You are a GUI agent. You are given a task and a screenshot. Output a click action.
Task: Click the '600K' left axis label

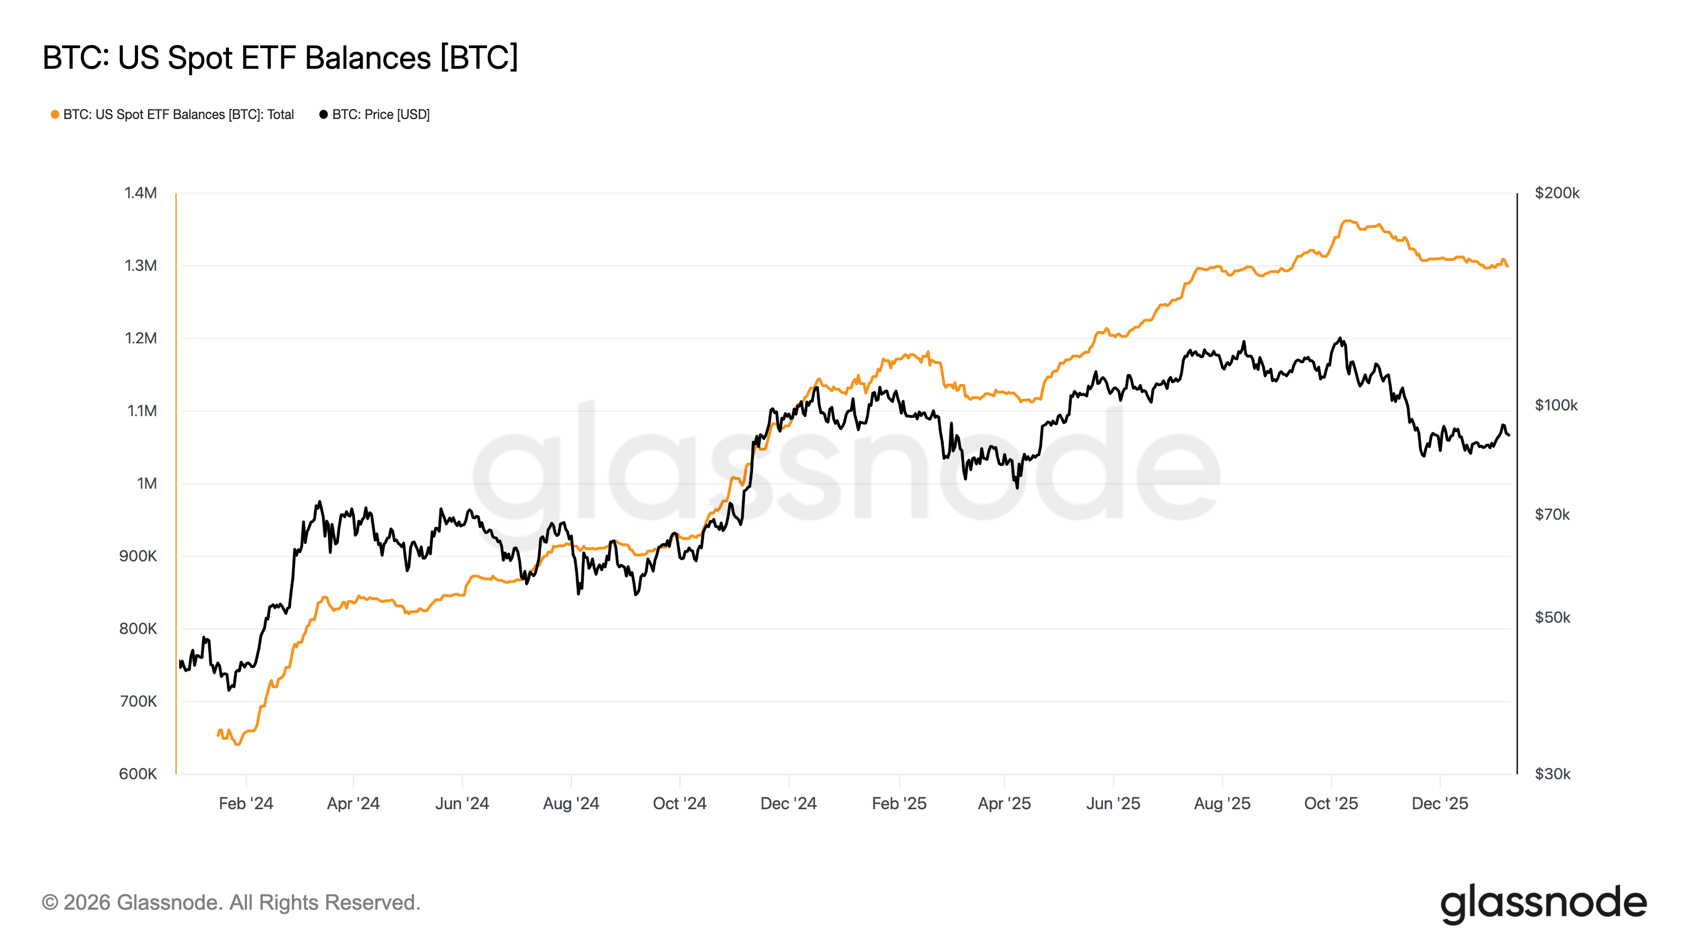point(138,774)
